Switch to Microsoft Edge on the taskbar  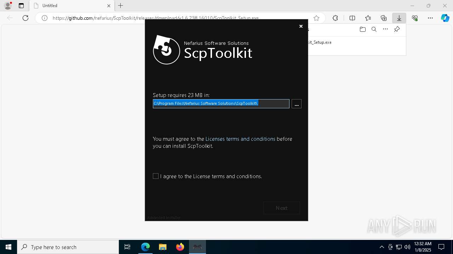pyautogui.click(x=145, y=247)
